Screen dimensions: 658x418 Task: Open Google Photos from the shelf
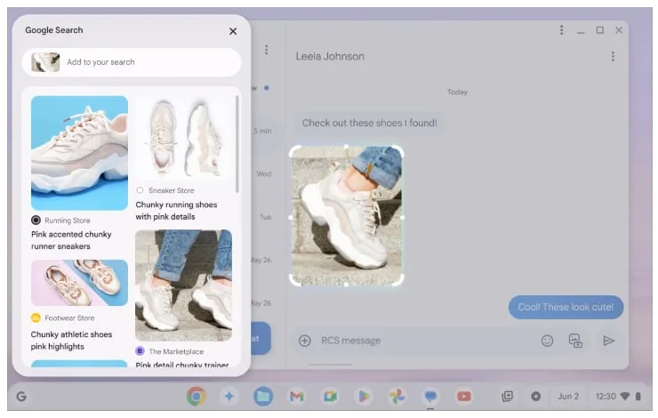point(397,396)
